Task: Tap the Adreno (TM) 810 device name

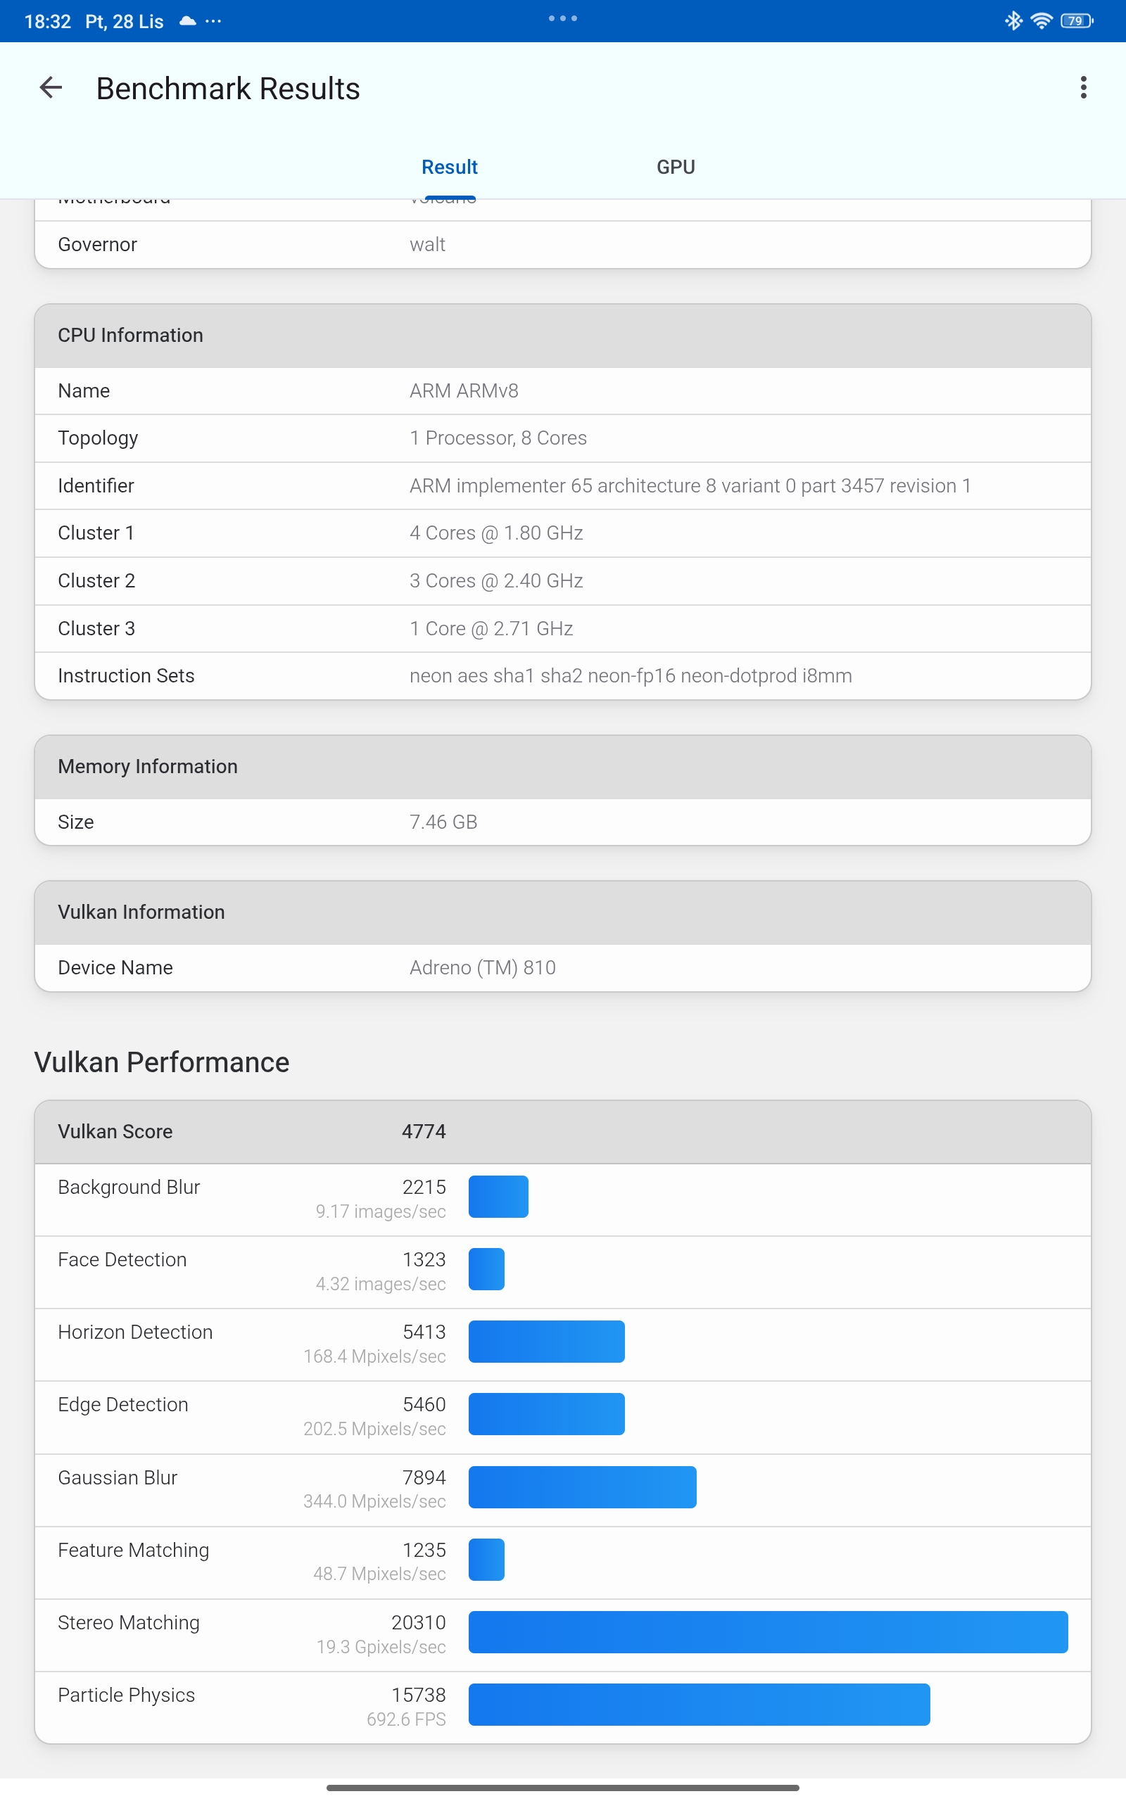Action: (483, 967)
